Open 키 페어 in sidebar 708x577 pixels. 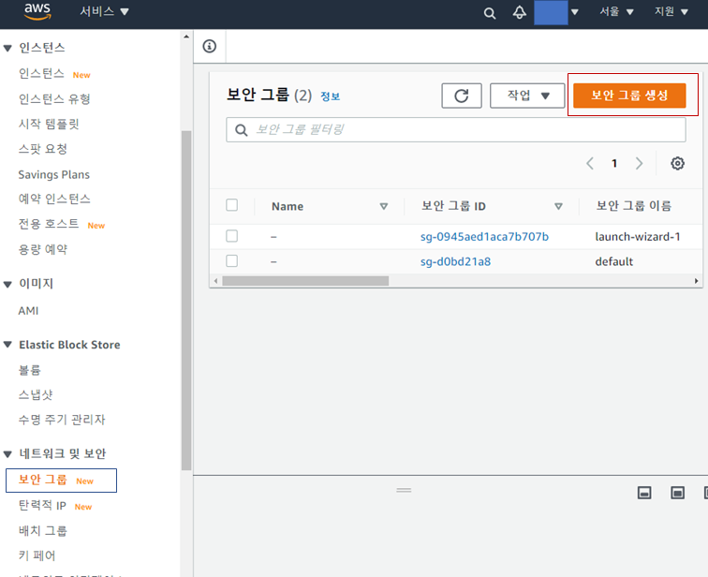coord(37,555)
